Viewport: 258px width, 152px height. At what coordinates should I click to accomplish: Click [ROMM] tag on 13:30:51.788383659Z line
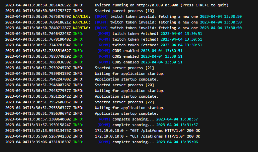click(103, 62)
